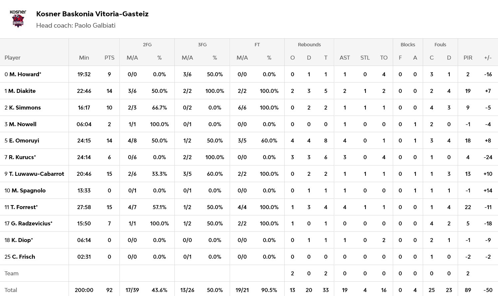
Task: Click on E. Omoruyi's name
Action: tap(24, 141)
